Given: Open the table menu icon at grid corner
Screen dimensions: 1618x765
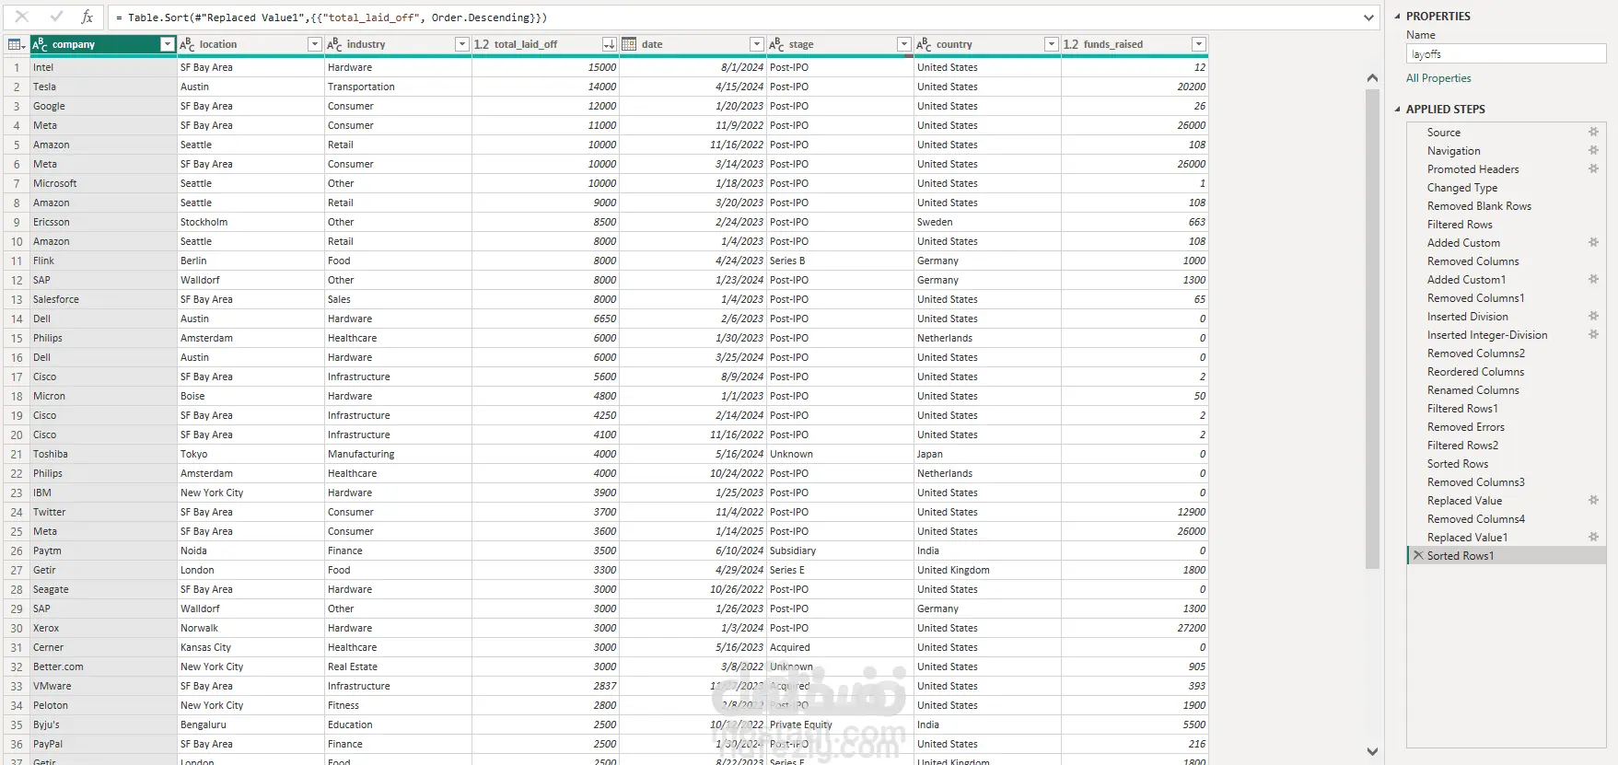Looking at the screenshot, I should coord(17,44).
